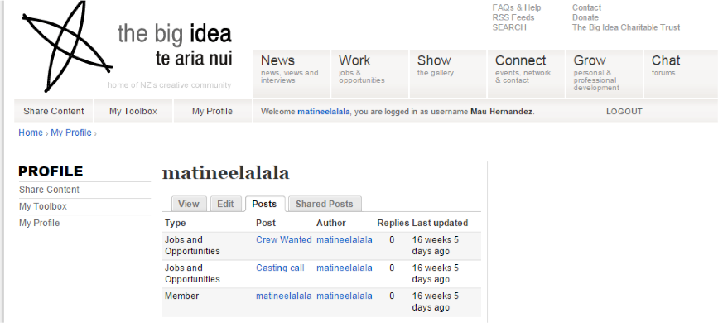Viewport: 718px width, 323px height.
Task: Click the Author column header
Action: pos(331,223)
